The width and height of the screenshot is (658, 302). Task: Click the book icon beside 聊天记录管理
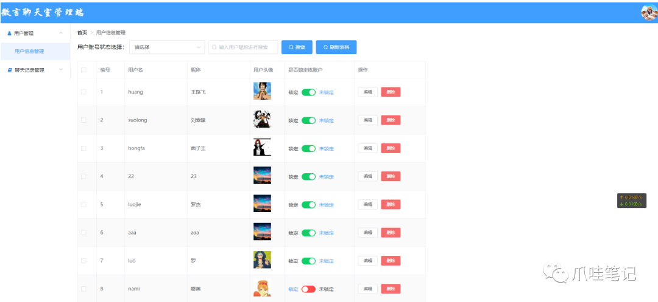click(10, 70)
